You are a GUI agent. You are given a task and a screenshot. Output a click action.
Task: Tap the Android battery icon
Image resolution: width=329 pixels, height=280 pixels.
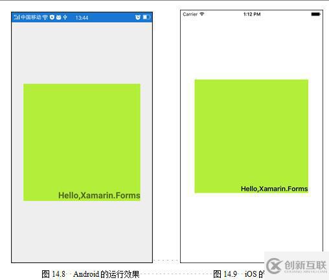pos(146,17)
